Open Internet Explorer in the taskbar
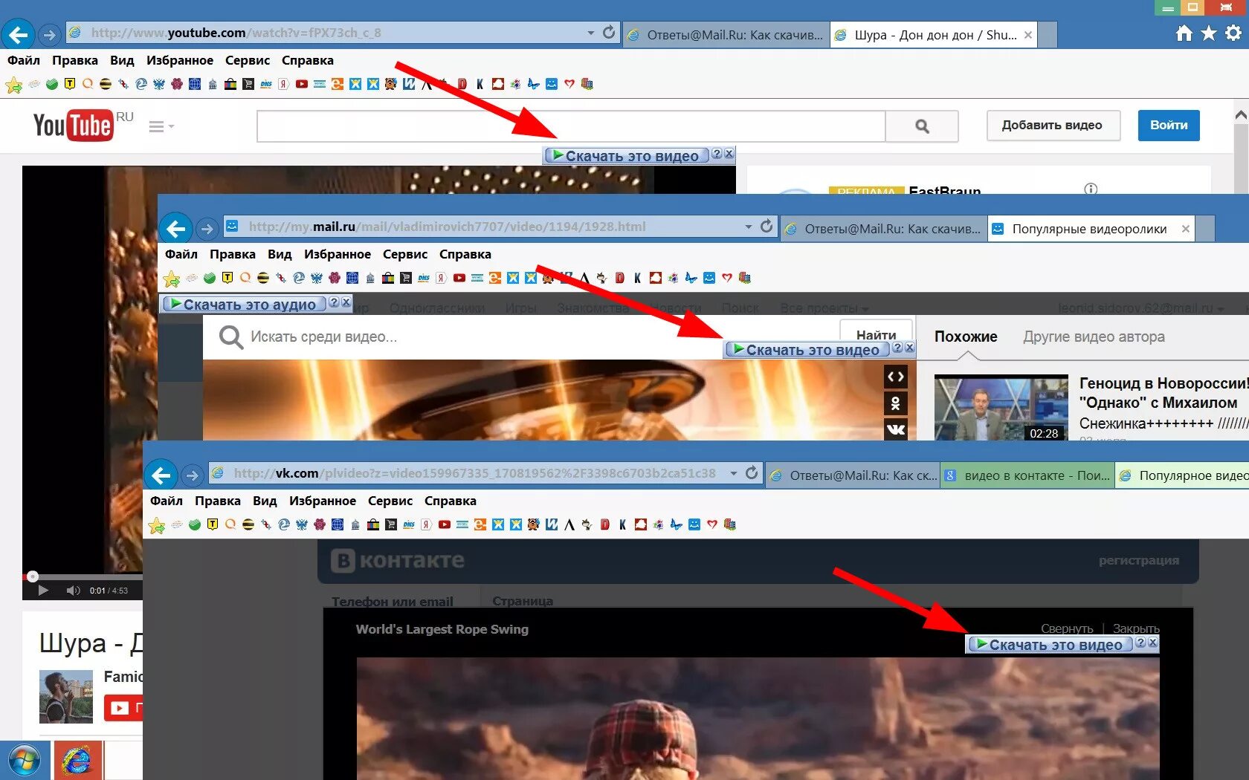 (77, 761)
